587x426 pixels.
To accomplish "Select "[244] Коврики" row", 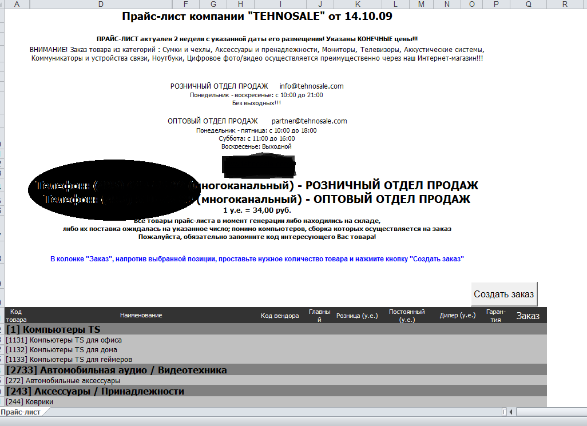I will (x=30, y=402).
